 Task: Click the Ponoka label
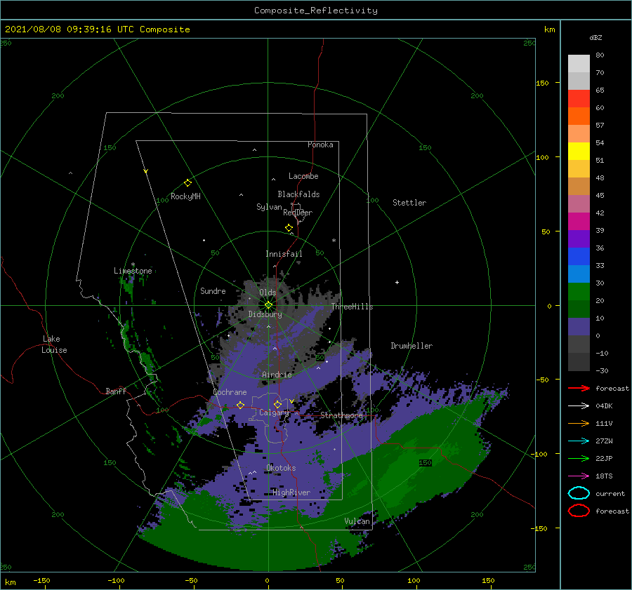(x=320, y=145)
